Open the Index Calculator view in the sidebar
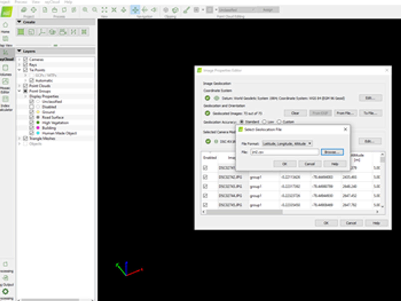Screen dimensions: 401x301 click(x=5, y=104)
